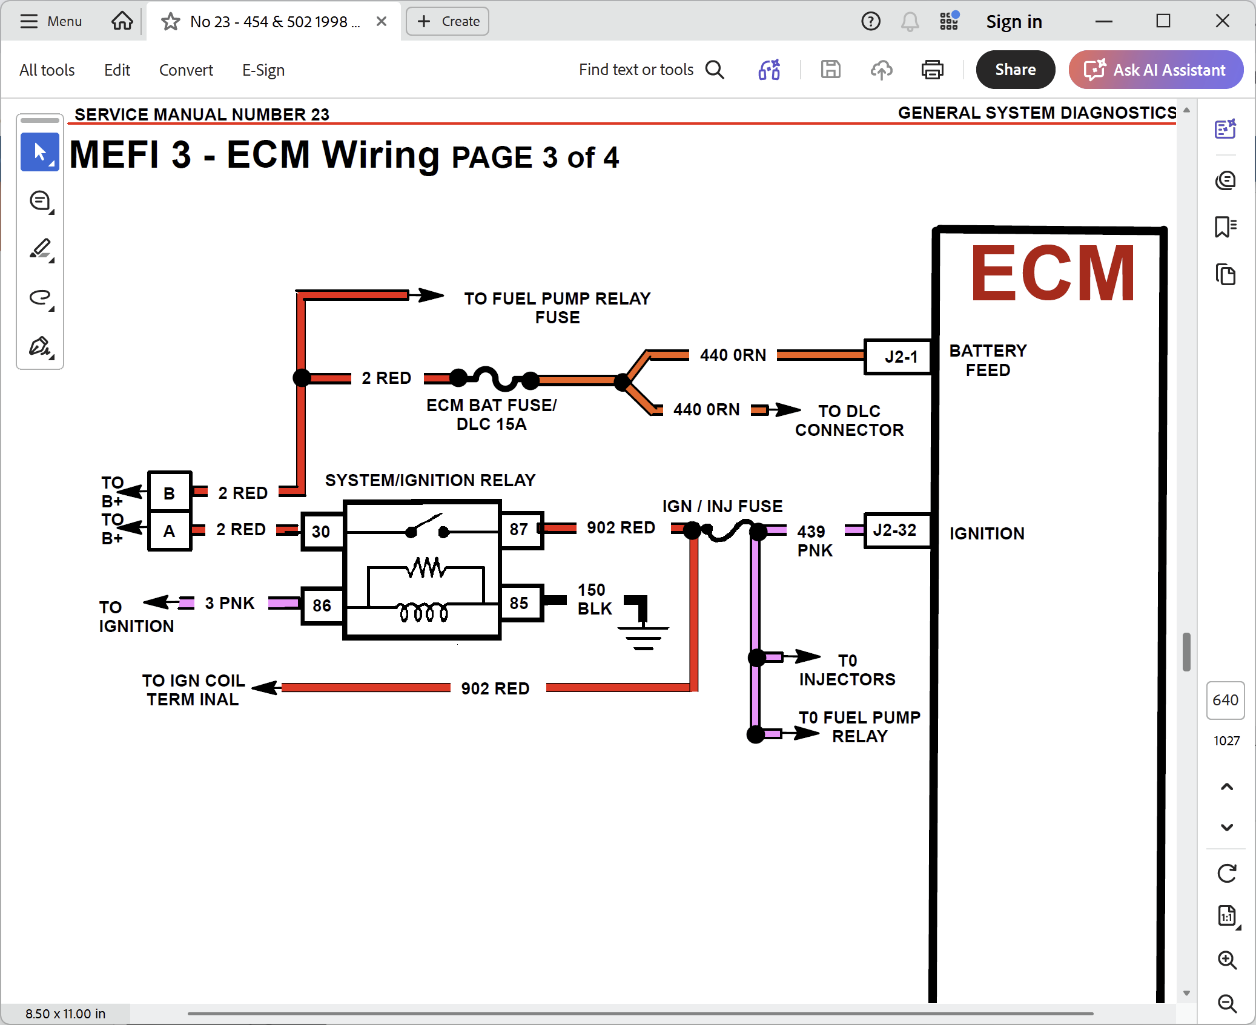The height and width of the screenshot is (1025, 1256).
Task: Select the add comment tool
Action: coord(40,200)
